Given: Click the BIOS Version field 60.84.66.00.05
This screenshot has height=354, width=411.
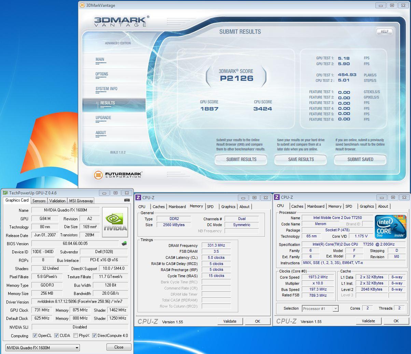Looking at the screenshot, I should tap(75, 244).
